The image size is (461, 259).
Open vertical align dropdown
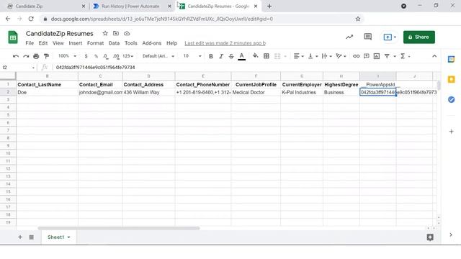[x=313, y=56]
